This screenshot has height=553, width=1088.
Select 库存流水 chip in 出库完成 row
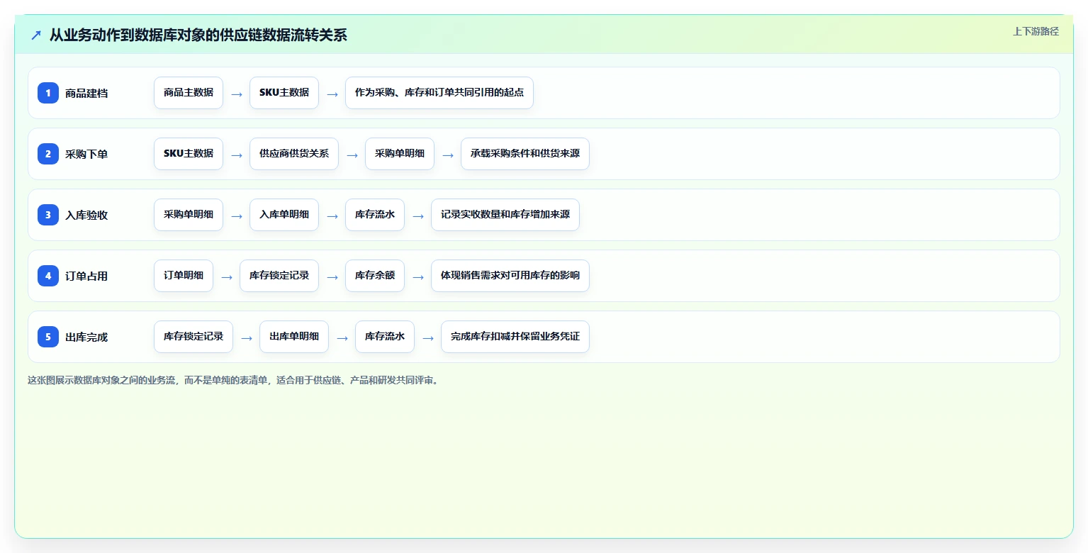point(385,337)
